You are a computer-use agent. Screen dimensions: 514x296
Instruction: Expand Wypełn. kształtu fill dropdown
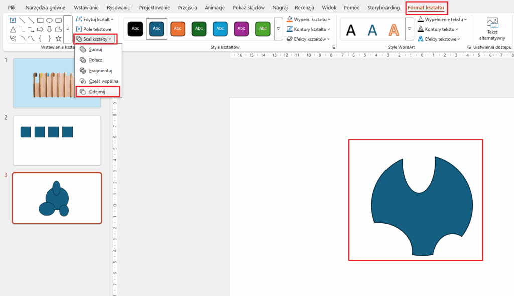(x=308, y=19)
